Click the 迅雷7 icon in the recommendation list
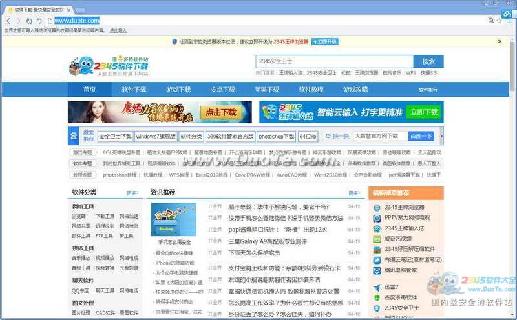 [378, 287]
